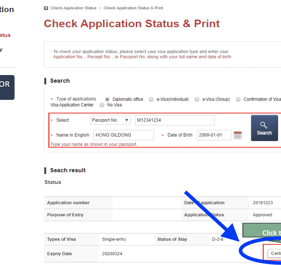The width and height of the screenshot is (281, 265).
Task: Click the Certificate button by Expiry Date
Action: [x=275, y=253]
